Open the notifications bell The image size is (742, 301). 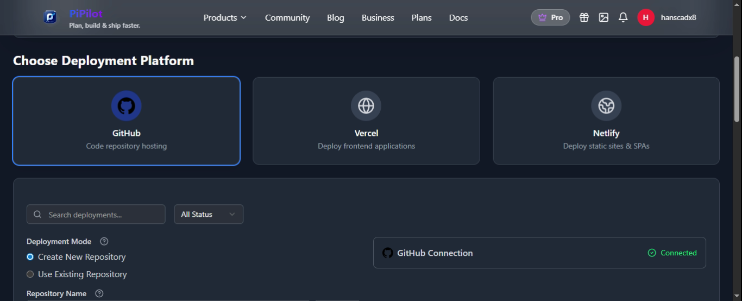point(623,17)
